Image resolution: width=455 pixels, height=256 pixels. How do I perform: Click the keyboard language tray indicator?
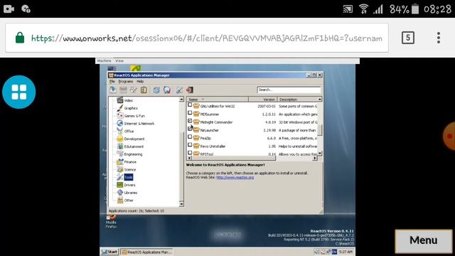[334, 252]
